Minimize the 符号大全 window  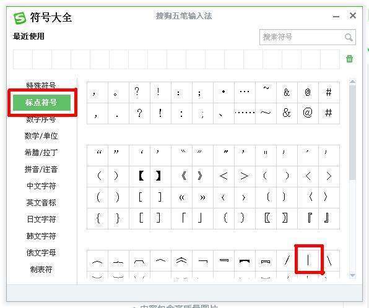[x=336, y=17]
